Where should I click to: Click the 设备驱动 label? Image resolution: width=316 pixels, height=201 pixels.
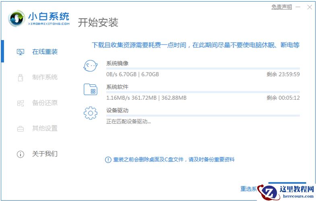coord(117,110)
